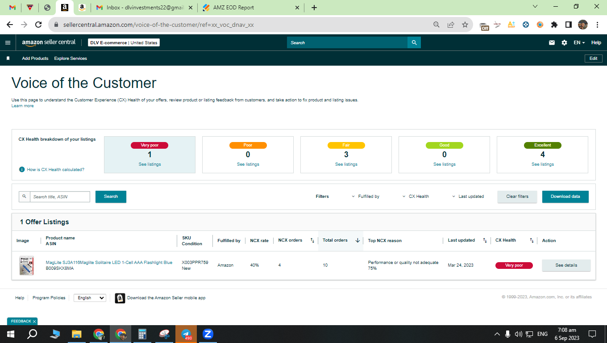Expand the Fulfilled by filter dropdown

[366, 197]
